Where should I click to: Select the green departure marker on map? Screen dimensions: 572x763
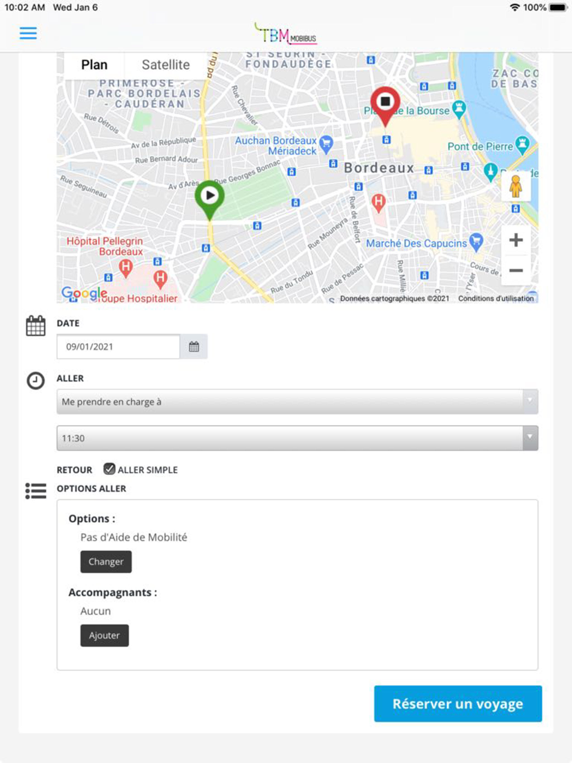210,200
